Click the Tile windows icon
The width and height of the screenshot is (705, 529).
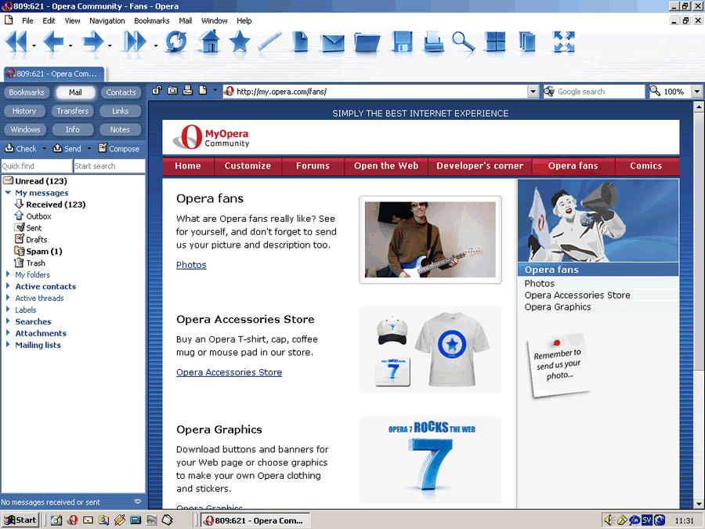click(495, 43)
